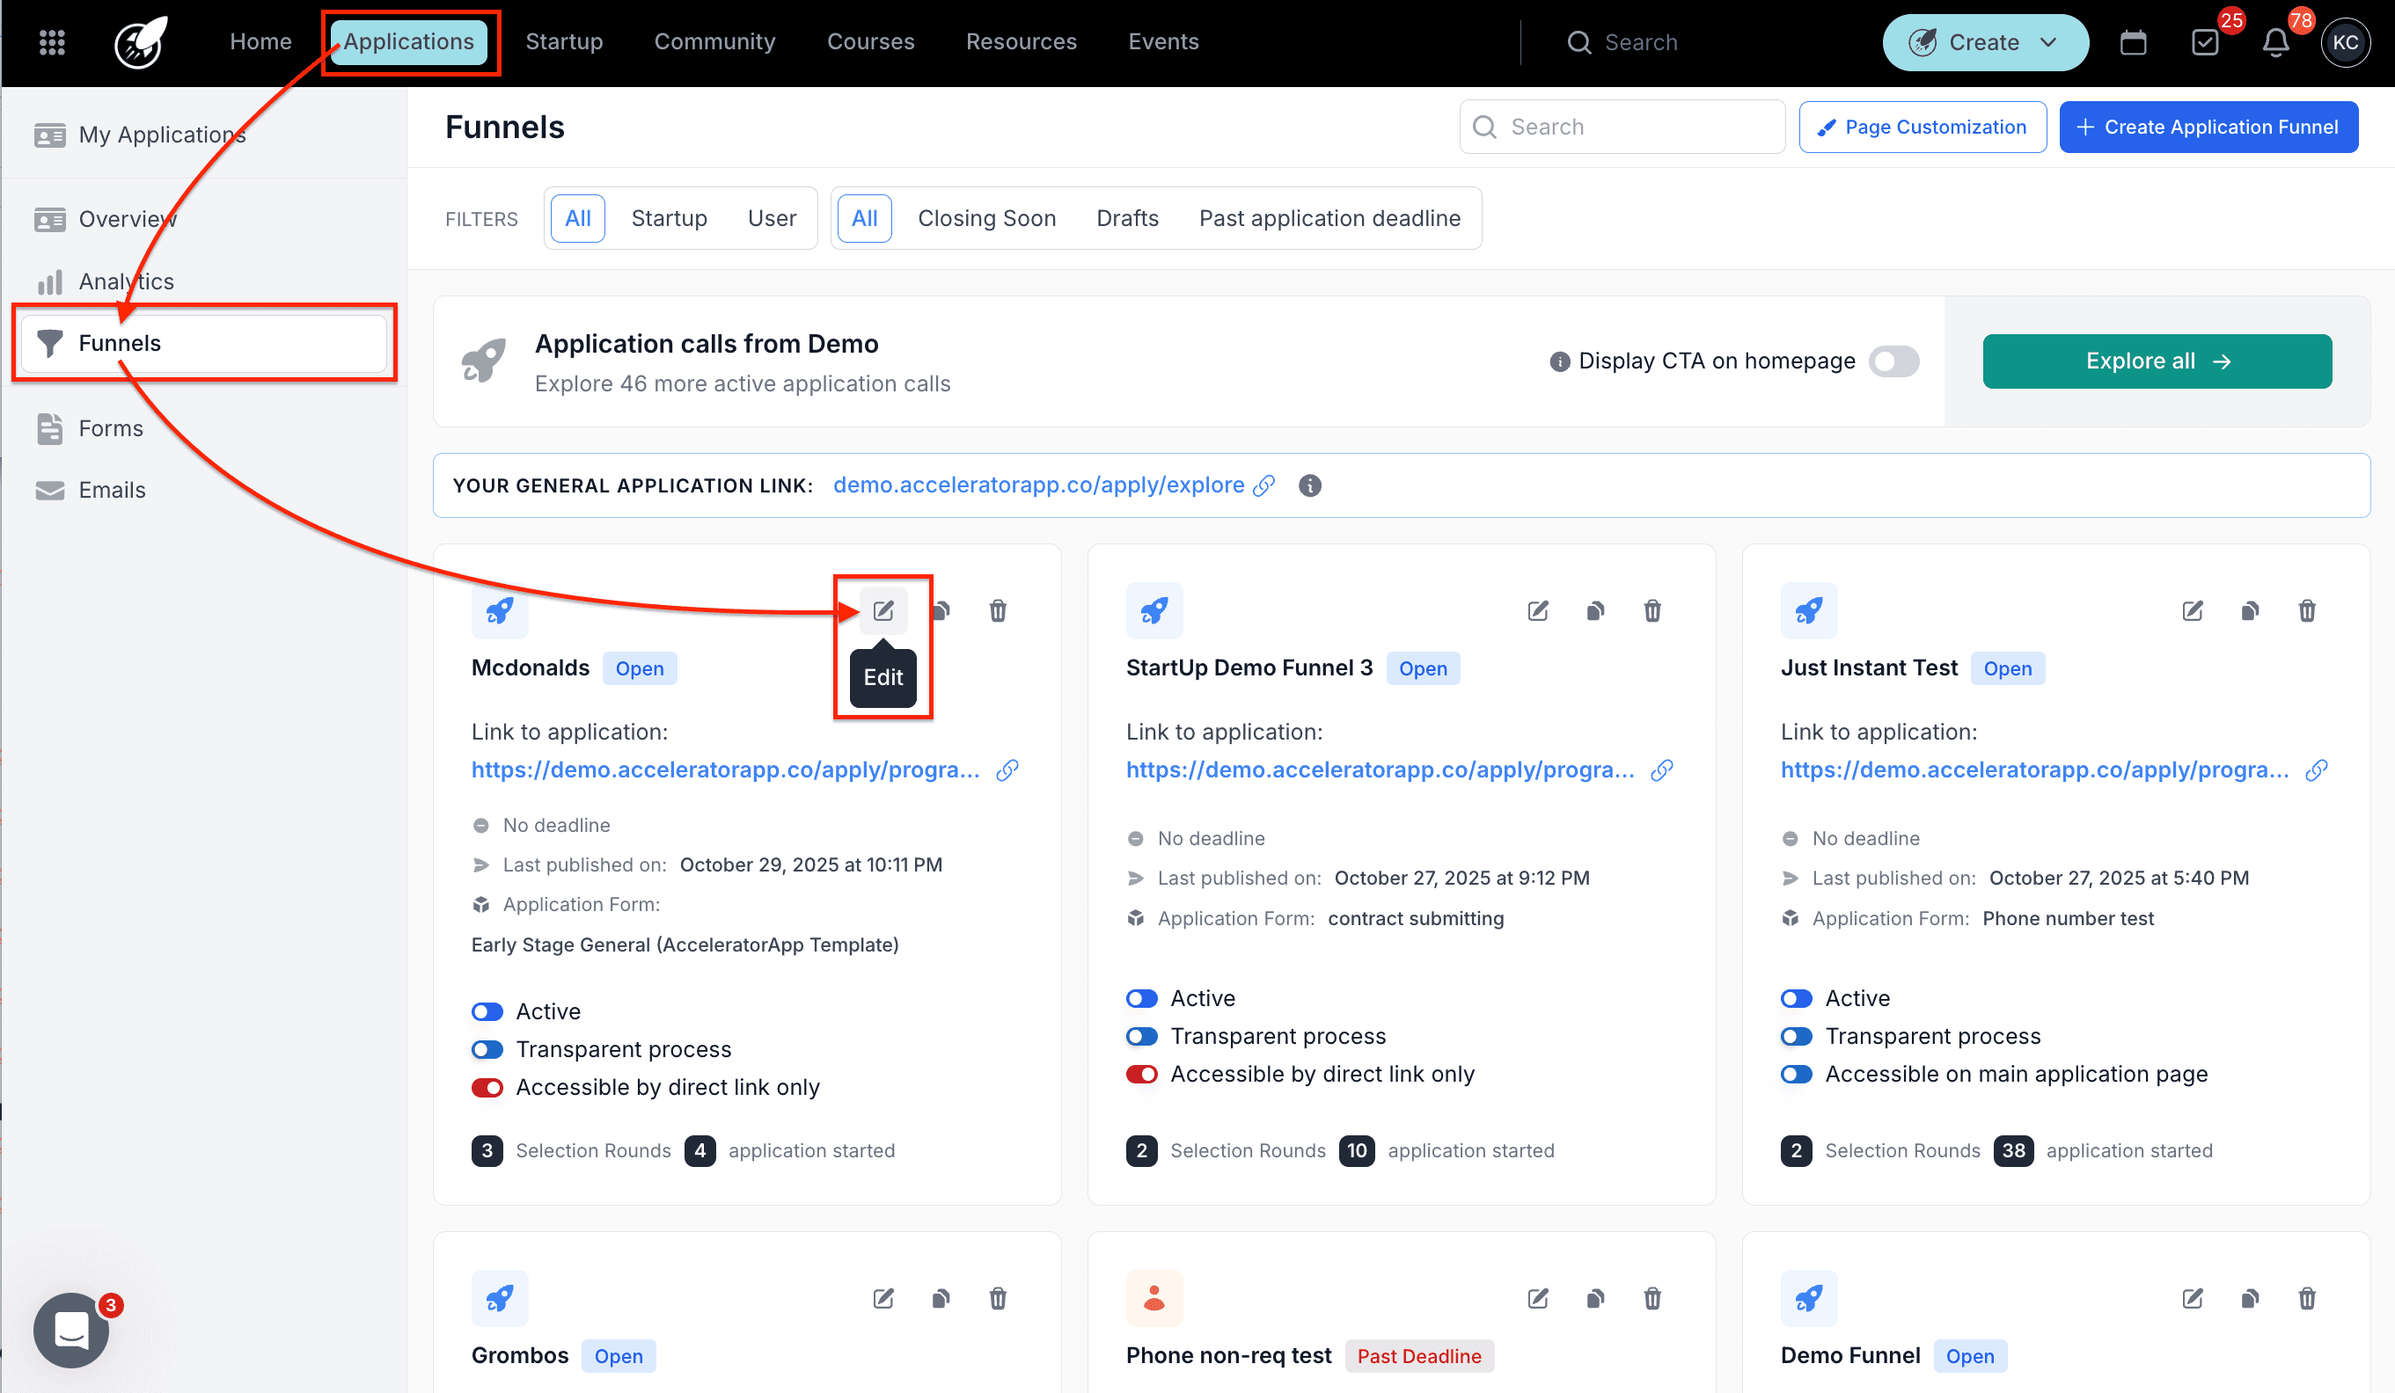Viewport: 2395px width, 1393px height.
Task: Open the notifications bell
Action: [x=2275, y=42]
